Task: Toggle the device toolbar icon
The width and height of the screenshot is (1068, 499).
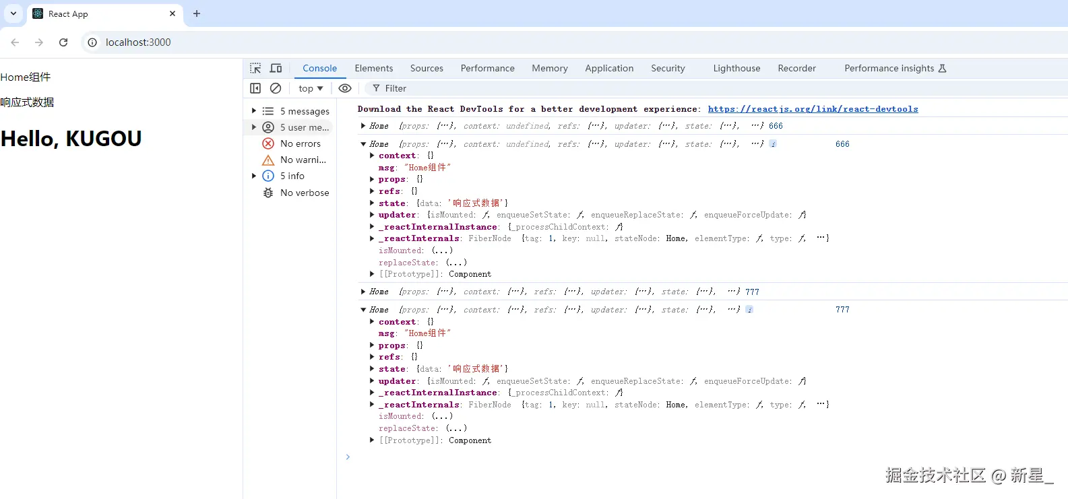Action: pos(276,68)
